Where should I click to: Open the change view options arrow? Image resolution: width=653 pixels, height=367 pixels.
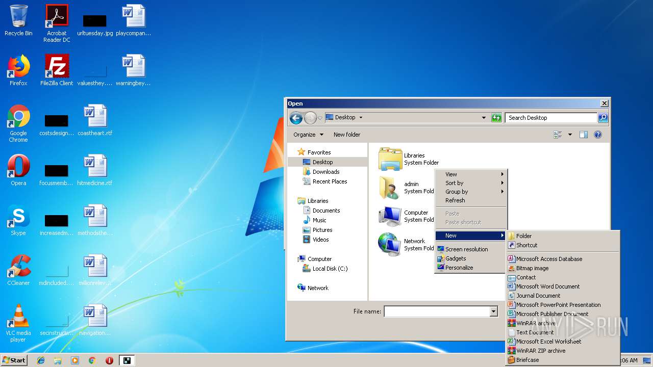point(570,135)
